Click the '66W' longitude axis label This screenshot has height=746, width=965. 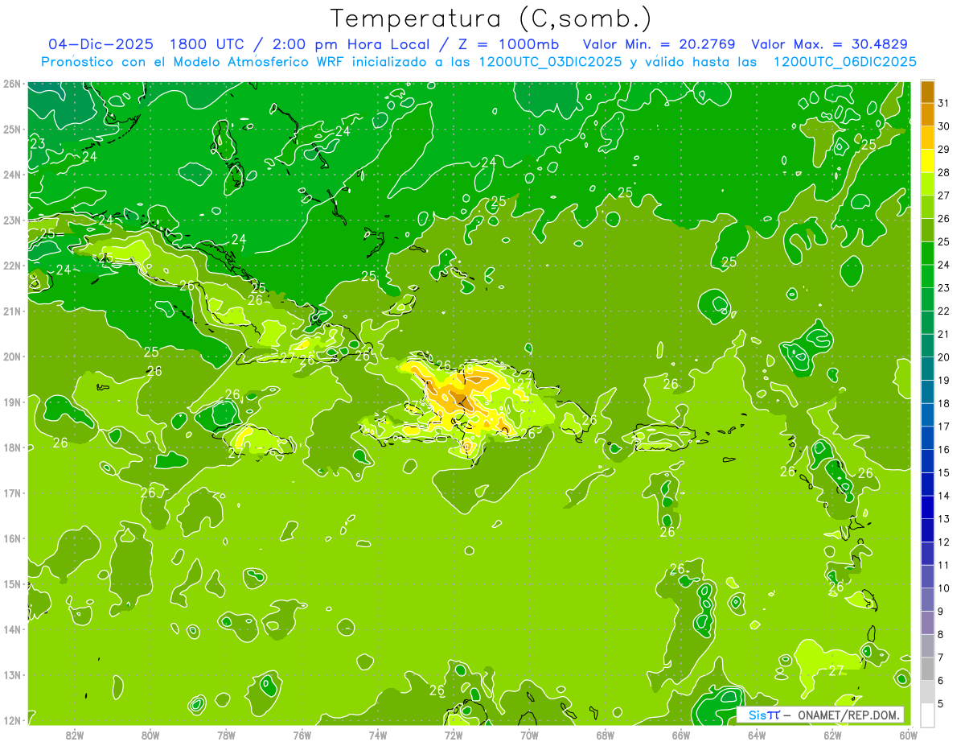pyautogui.click(x=680, y=736)
